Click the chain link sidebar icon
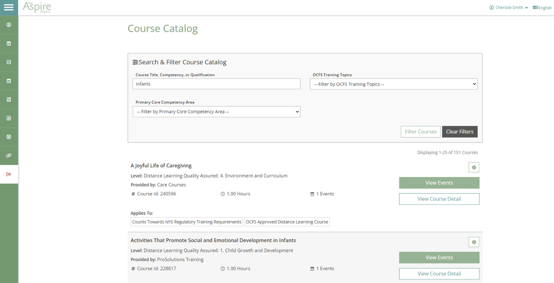 tap(9, 156)
